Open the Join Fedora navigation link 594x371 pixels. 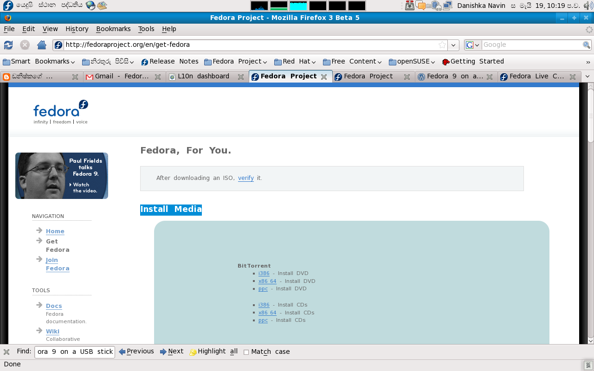[58, 264]
